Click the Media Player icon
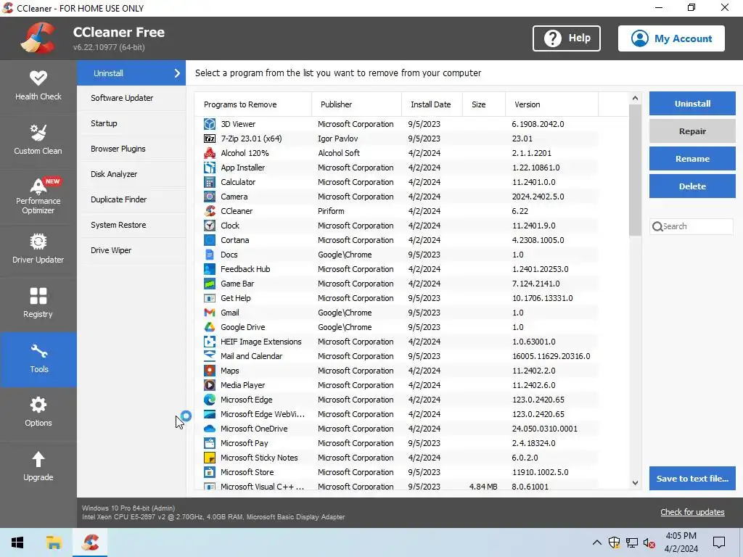This screenshot has height=557, width=743. (x=210, y=385)
